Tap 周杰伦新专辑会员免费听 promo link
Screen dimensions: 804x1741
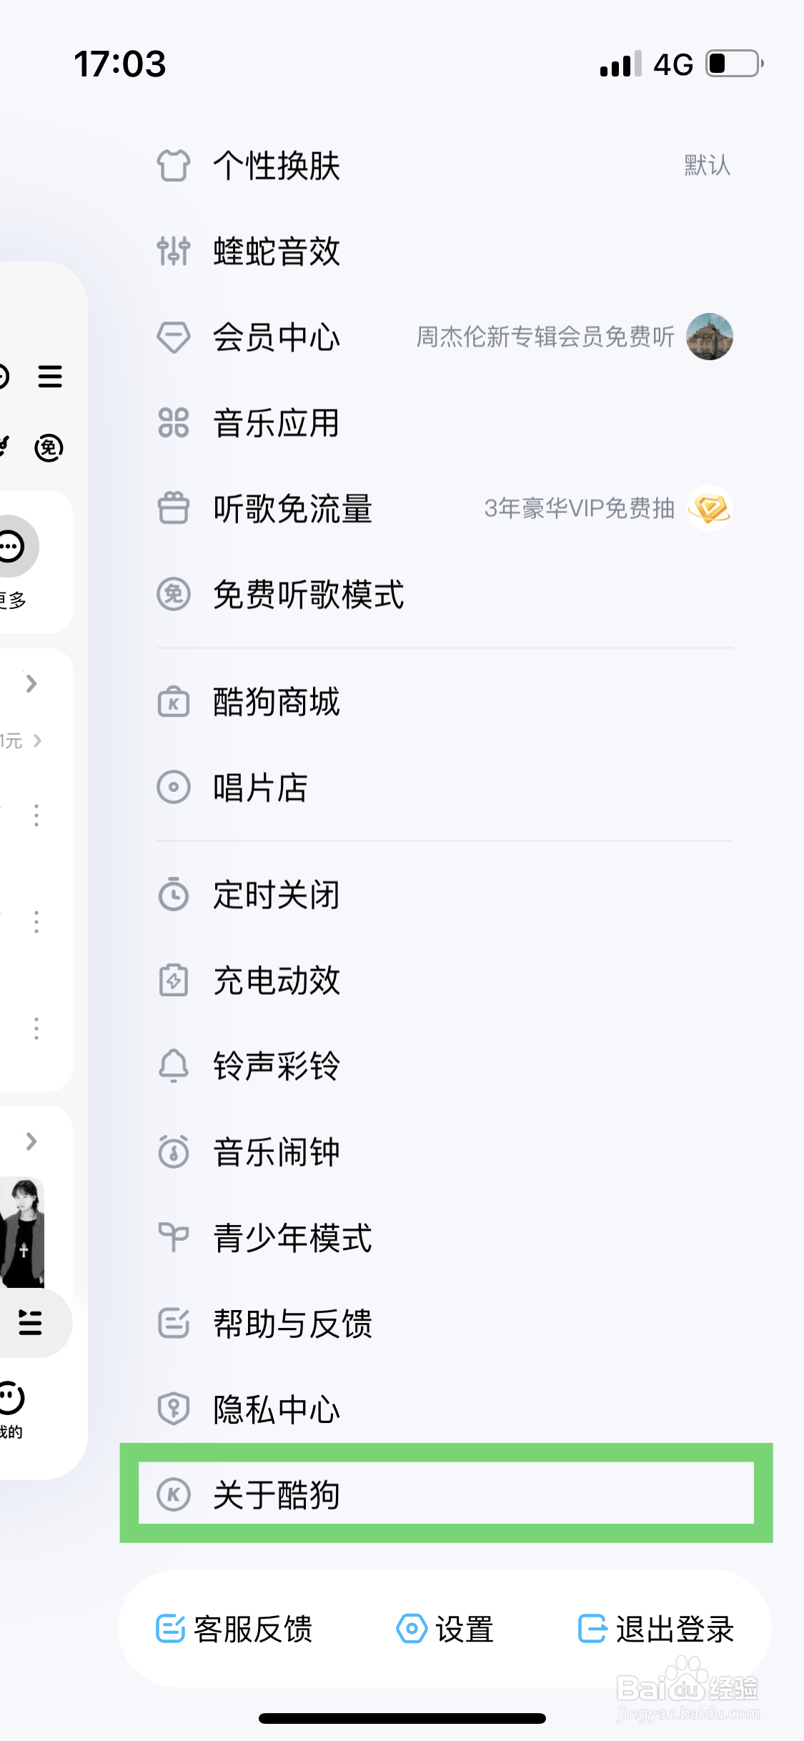[x=545, y=337]
